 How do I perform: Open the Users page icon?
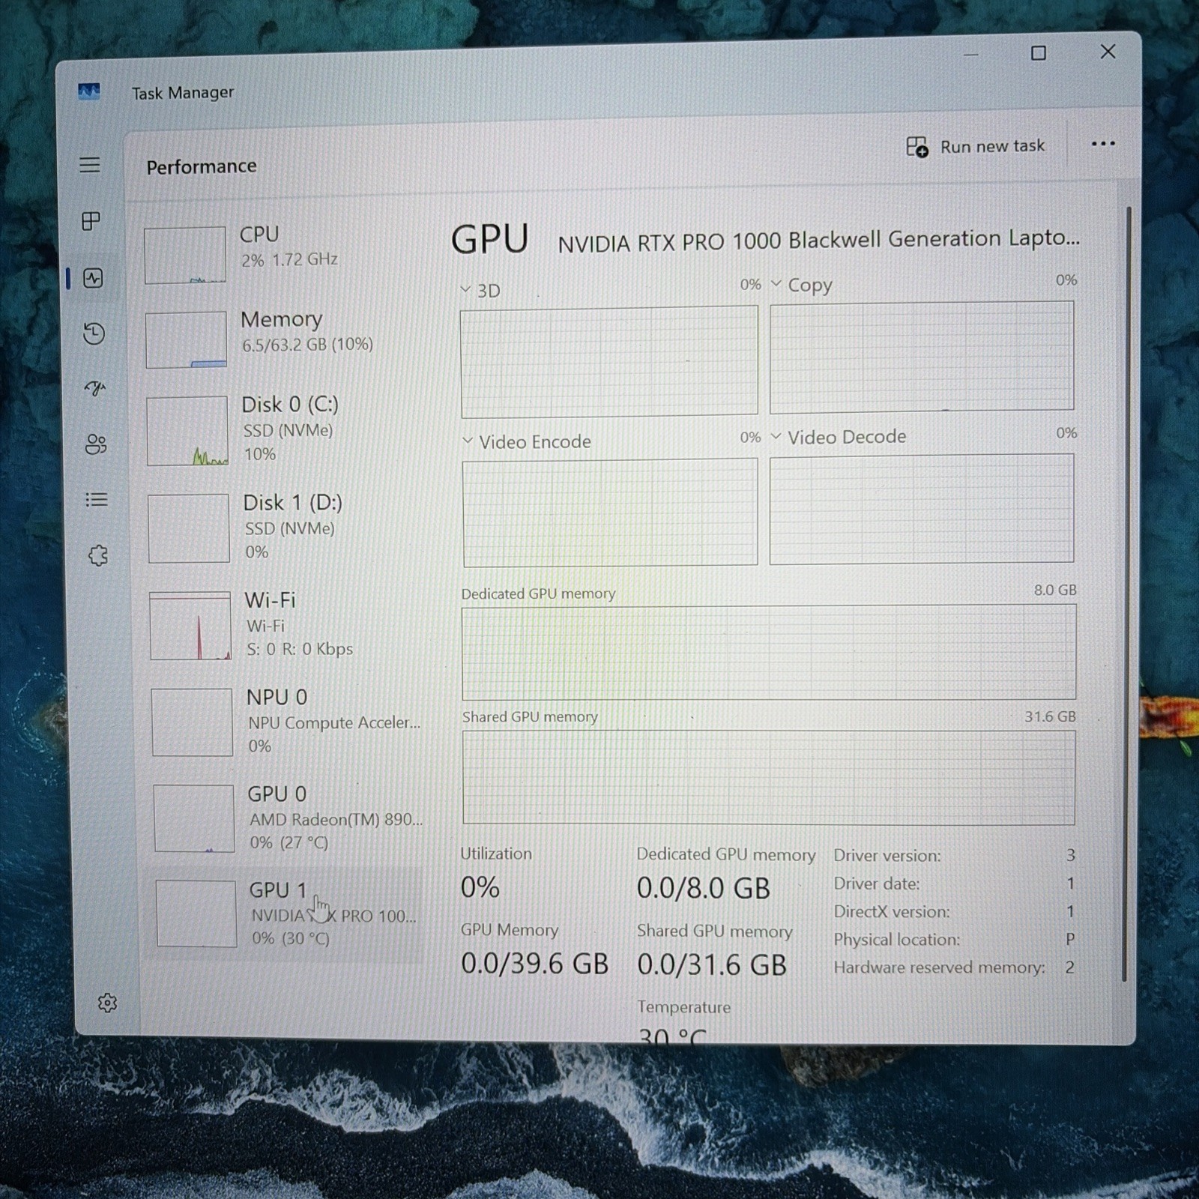(x=96, y=444)
